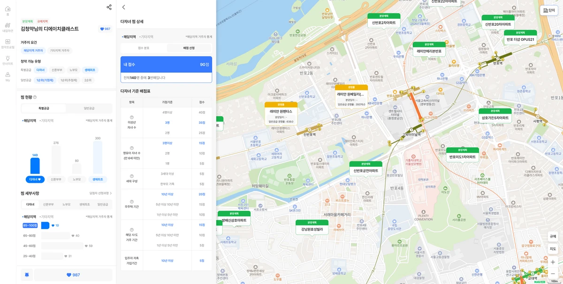Click help icon for 무주택 기간
Viewport: 563px width, 284px height.
[132, 202]
